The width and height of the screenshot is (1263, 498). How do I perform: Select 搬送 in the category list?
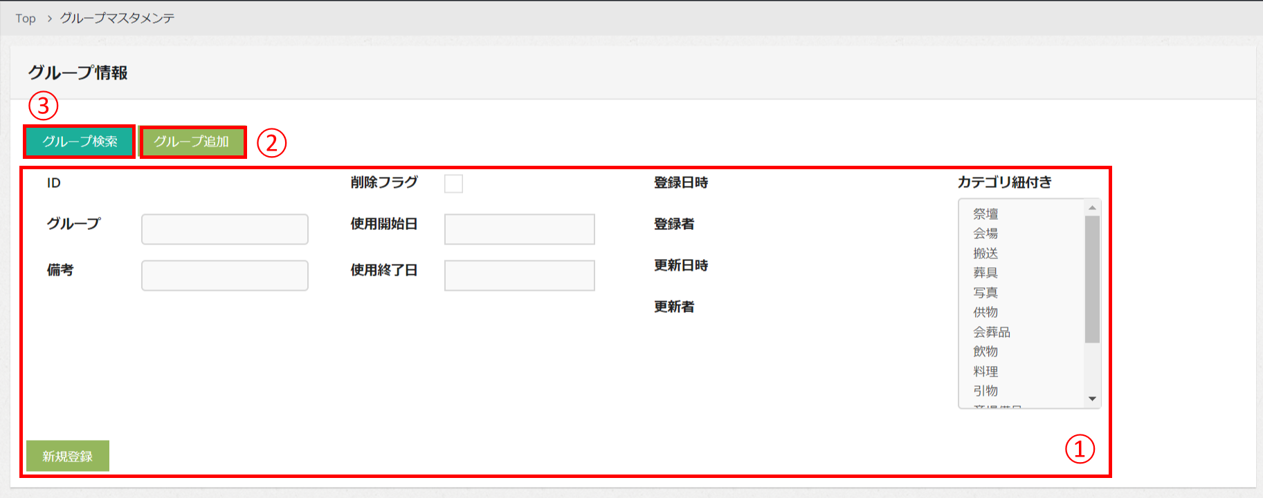point(985,253)
